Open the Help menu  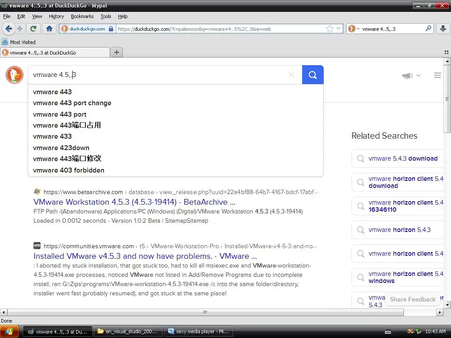coord(122,16)
